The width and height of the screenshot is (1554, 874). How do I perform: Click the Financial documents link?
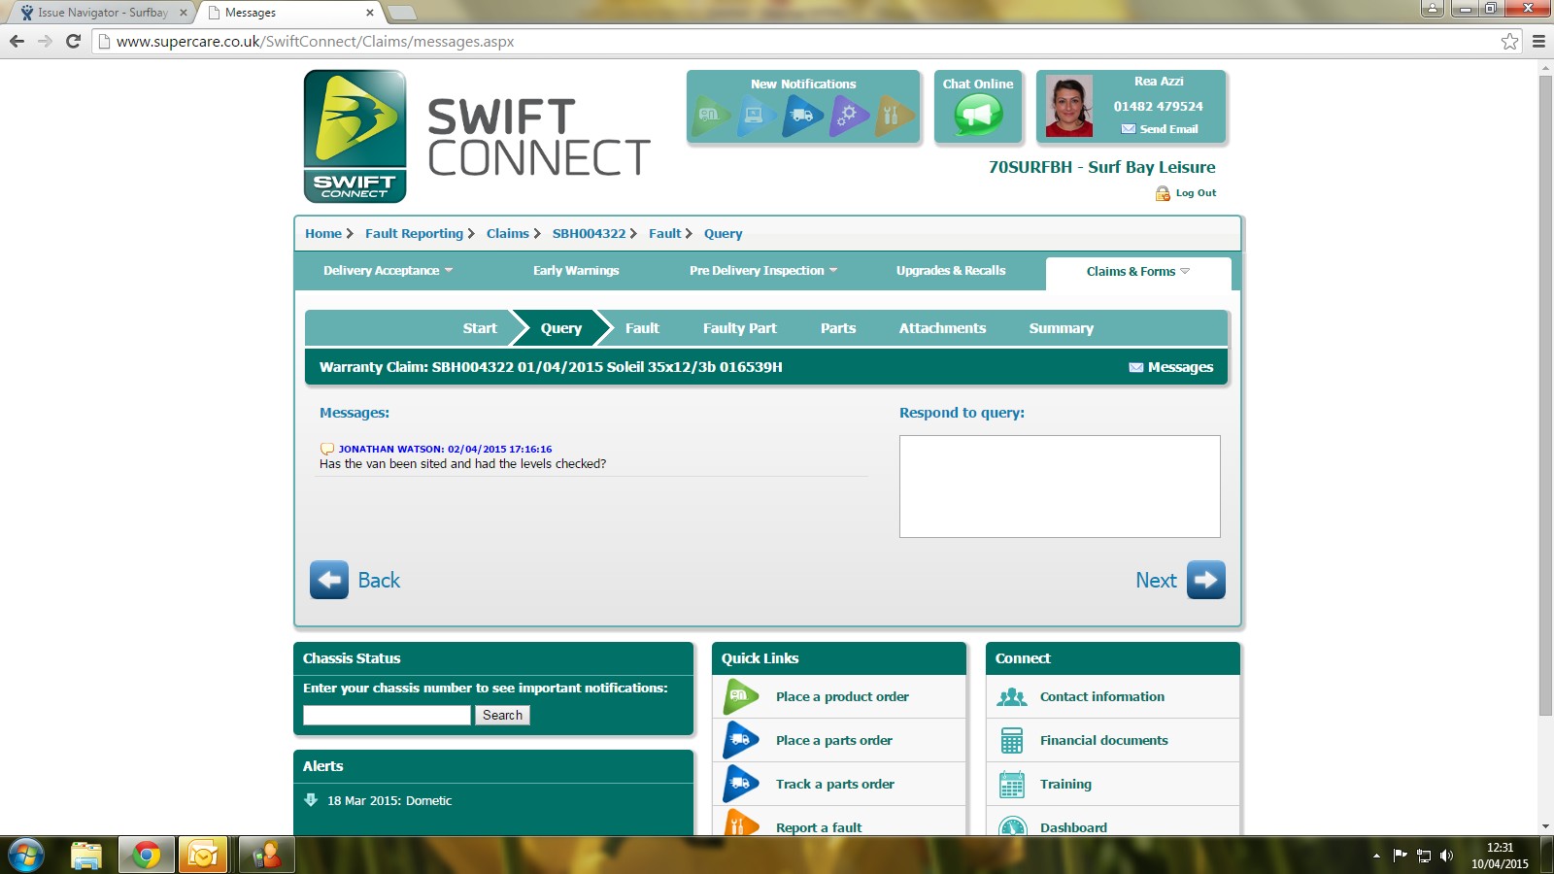click(1104, 740)
